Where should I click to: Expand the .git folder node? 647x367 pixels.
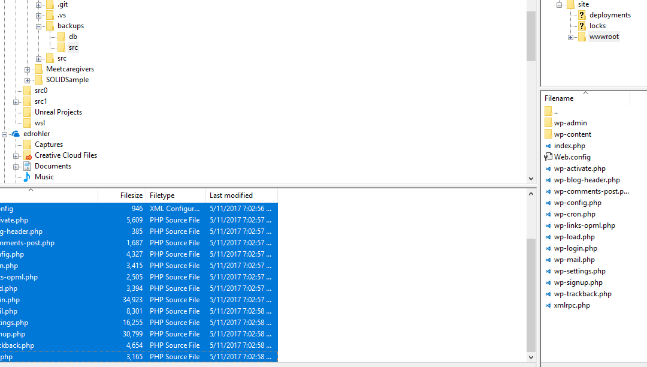coord(38,5)
